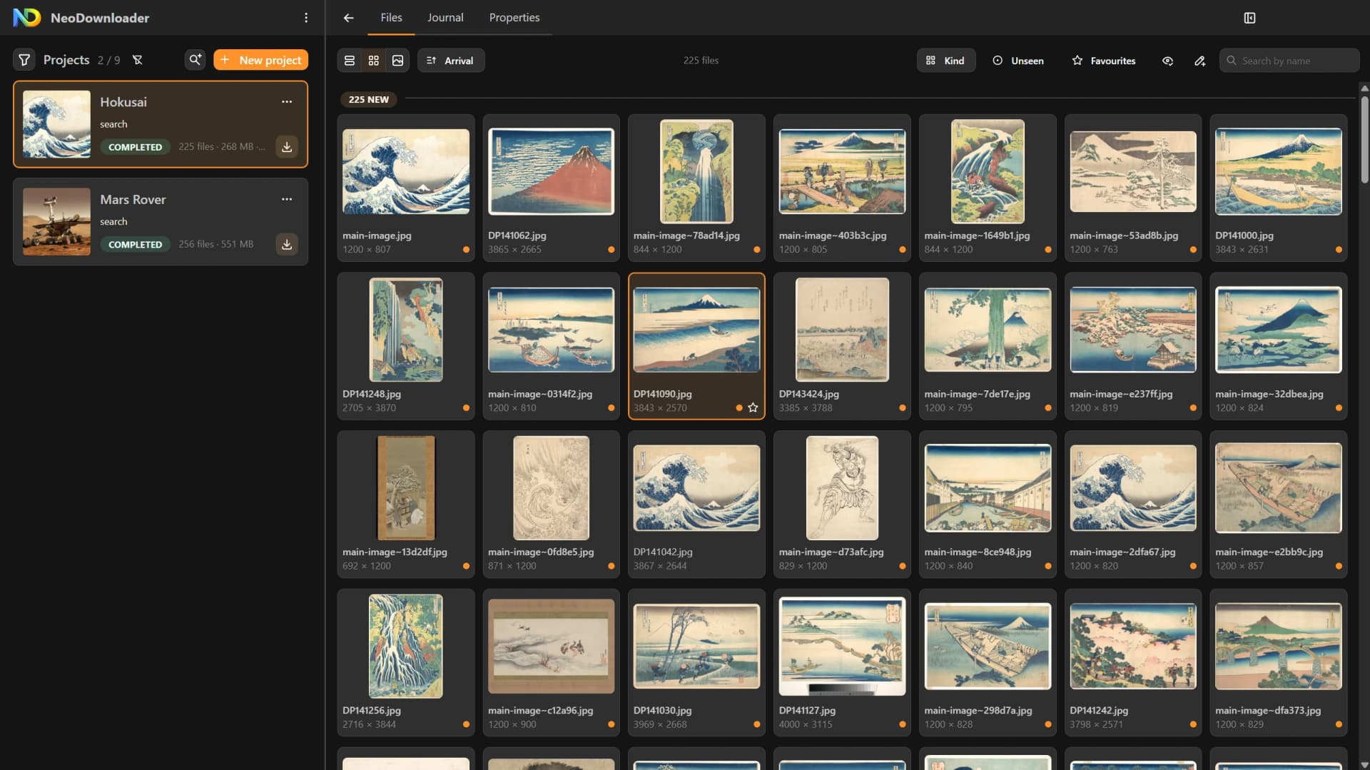Open the NeoDownloader main menu (three dots)
Image resolution: width=1370 pixels, height=770 pixels.
306,18
